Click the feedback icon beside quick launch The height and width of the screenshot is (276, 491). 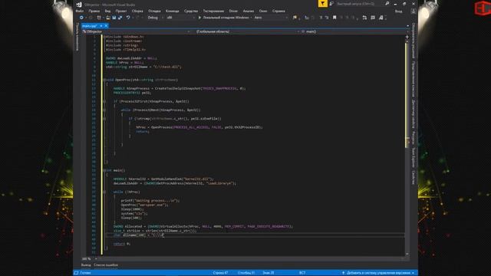331,4
